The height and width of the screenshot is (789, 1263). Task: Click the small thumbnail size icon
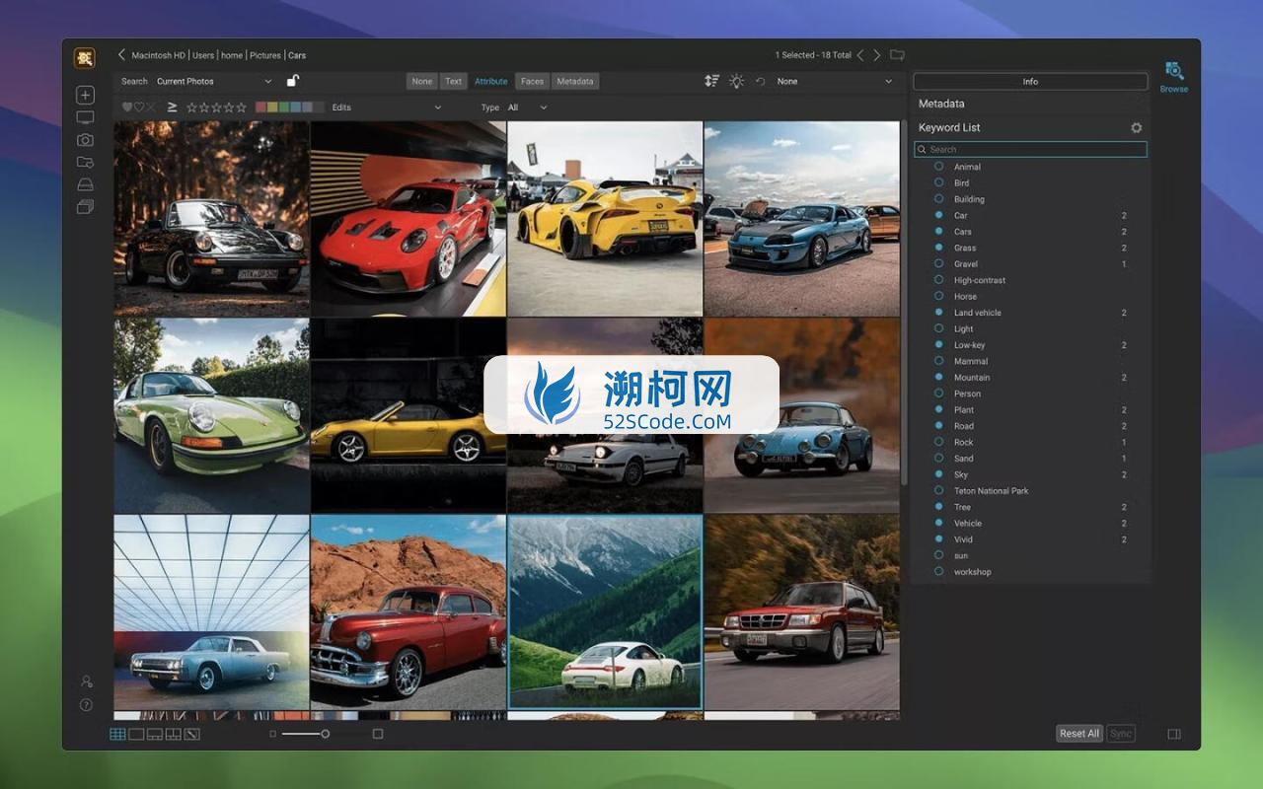click(273, 734)
